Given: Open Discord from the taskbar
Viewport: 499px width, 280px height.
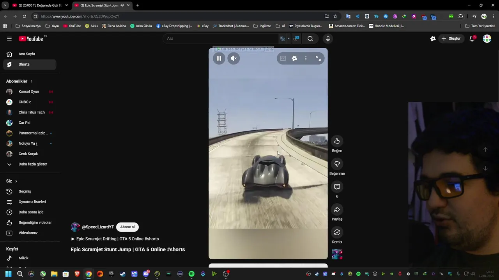Looking at the screenshot, I should (x=146, y=274).
